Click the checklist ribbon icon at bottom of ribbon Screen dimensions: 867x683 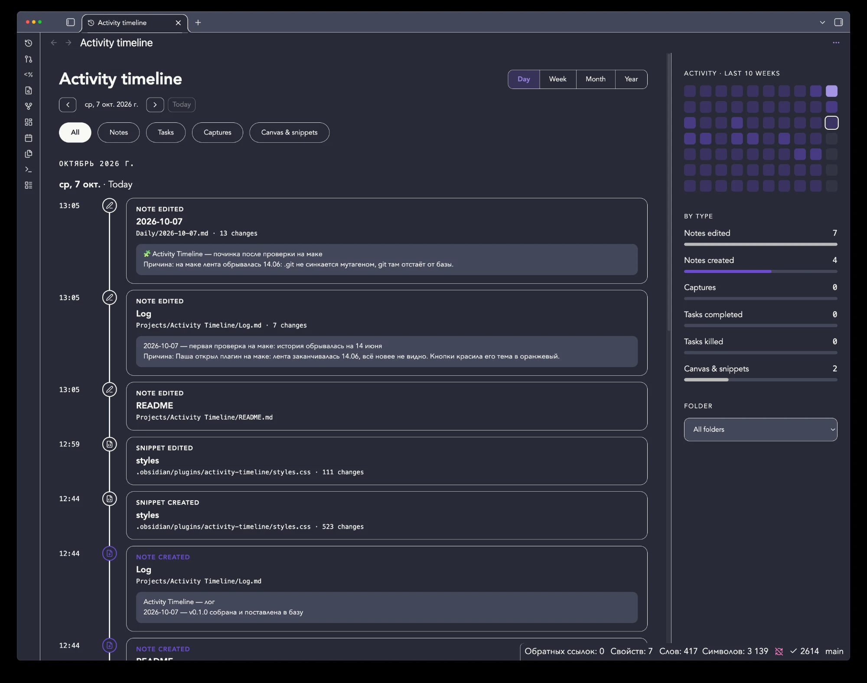(x=29, y=185)
